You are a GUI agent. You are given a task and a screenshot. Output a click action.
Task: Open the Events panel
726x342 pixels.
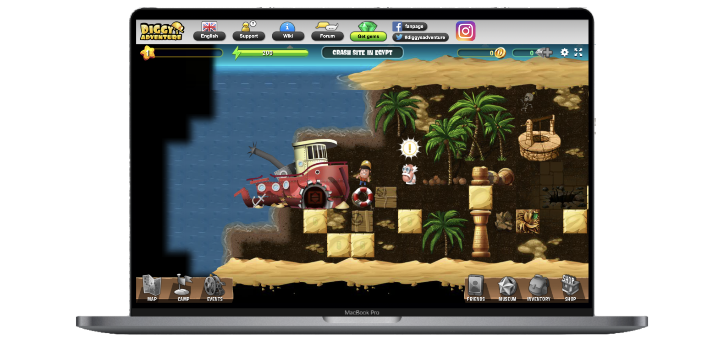(x=214, y=288)
